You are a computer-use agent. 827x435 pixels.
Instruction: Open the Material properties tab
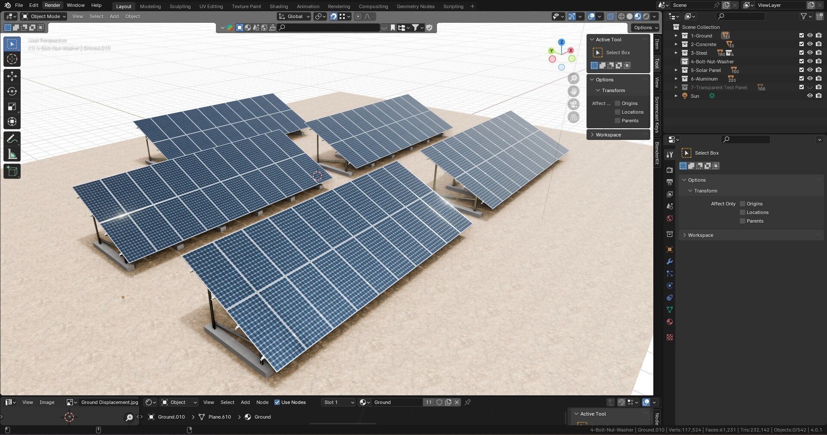tap(669, 322)
